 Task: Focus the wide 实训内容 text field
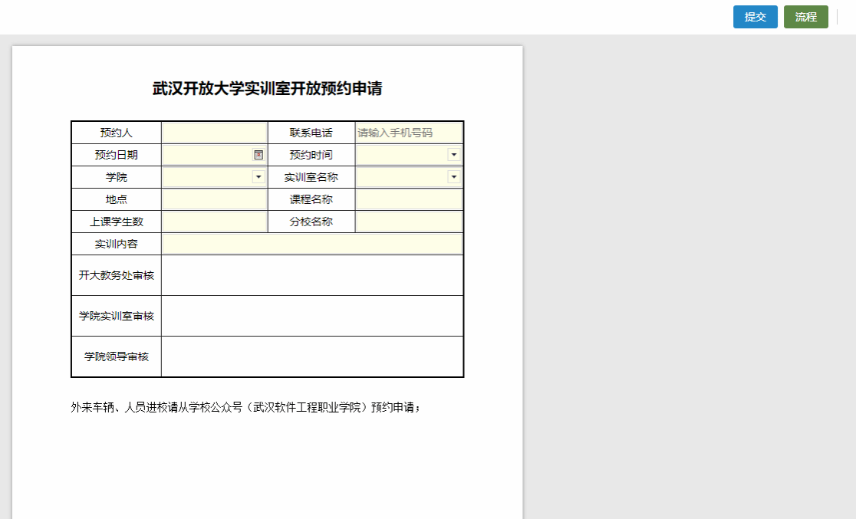click(312, 244)
